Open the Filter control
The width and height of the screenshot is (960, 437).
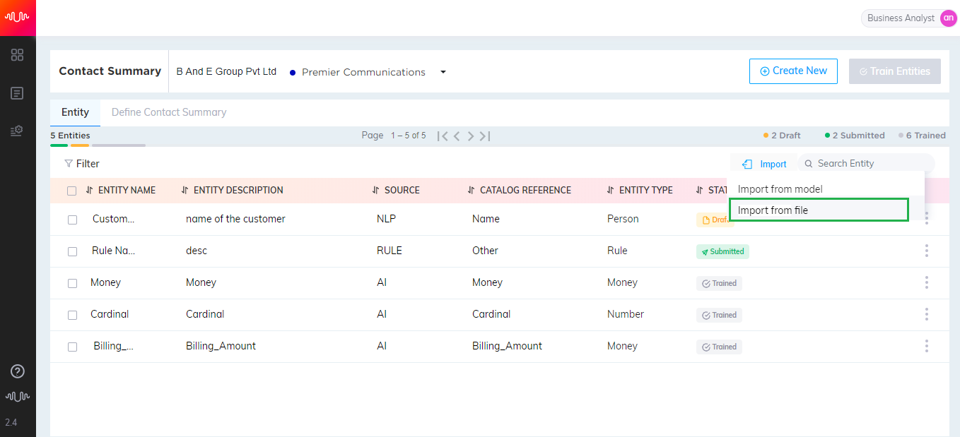coord(82,164)
